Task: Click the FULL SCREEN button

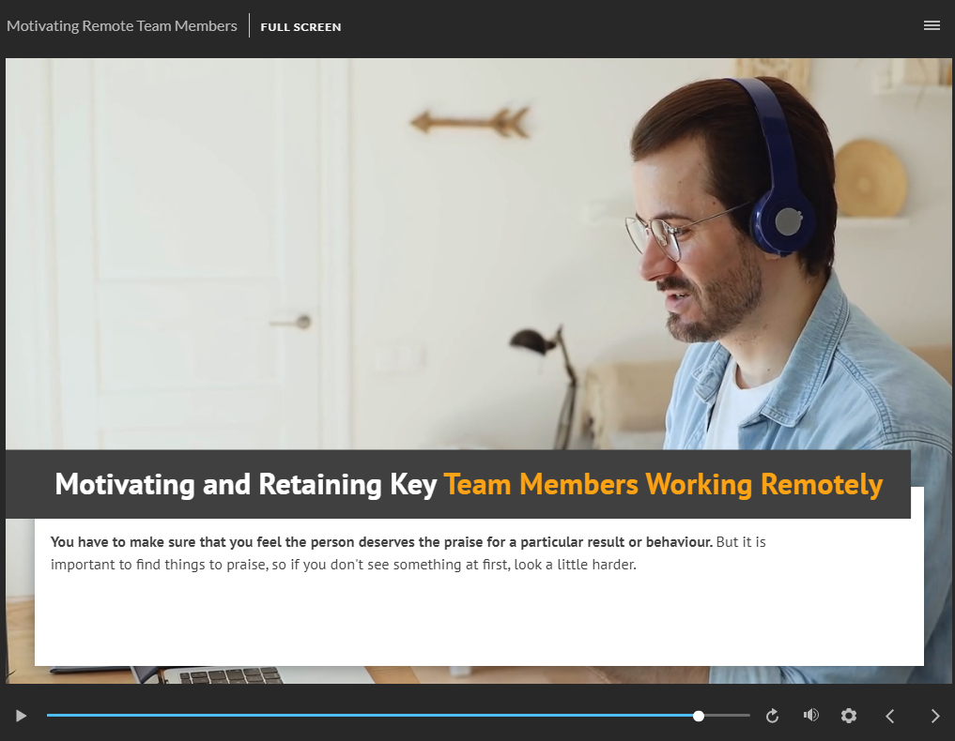Action: [300, 27]
